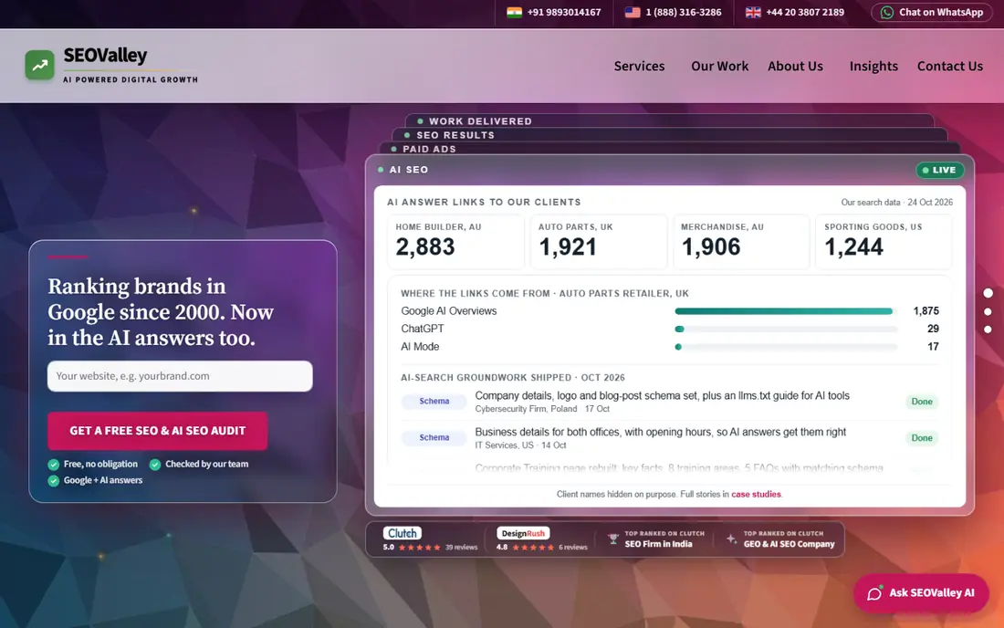This screenshot has height=628, width=1004.
Task: Click the India flag icon
Action: tap(514, 12)
